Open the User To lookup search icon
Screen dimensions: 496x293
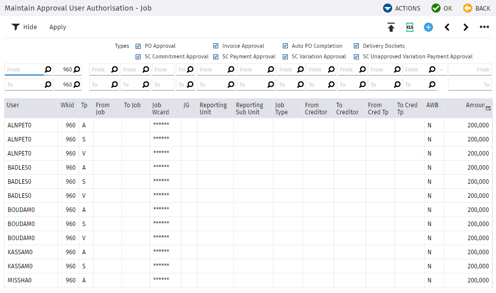pos(48,85)
